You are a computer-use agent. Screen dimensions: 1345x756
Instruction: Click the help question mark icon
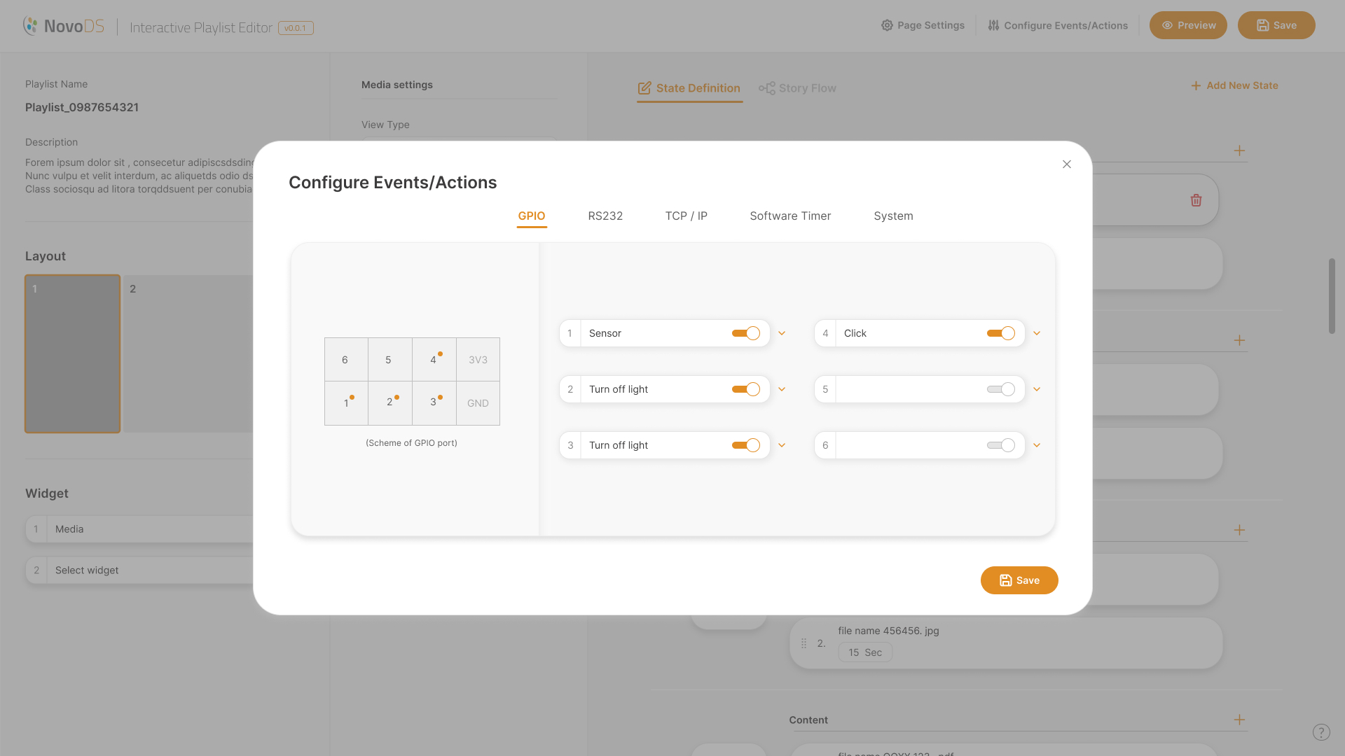(x=1320, y=732)
